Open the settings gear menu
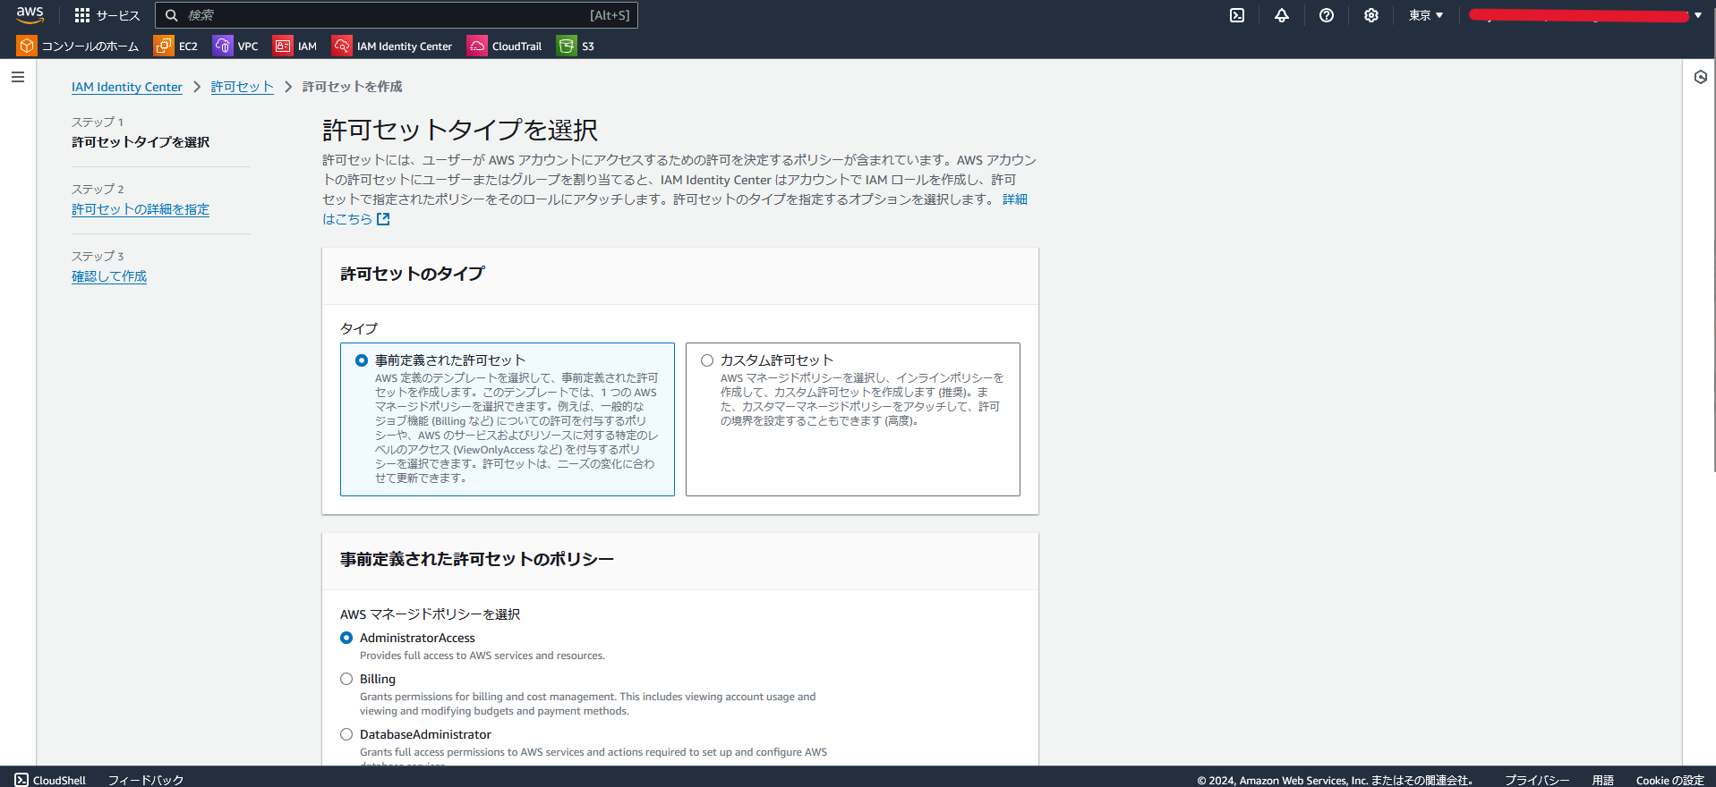The image size is (1716, 787). (1371, 15)
